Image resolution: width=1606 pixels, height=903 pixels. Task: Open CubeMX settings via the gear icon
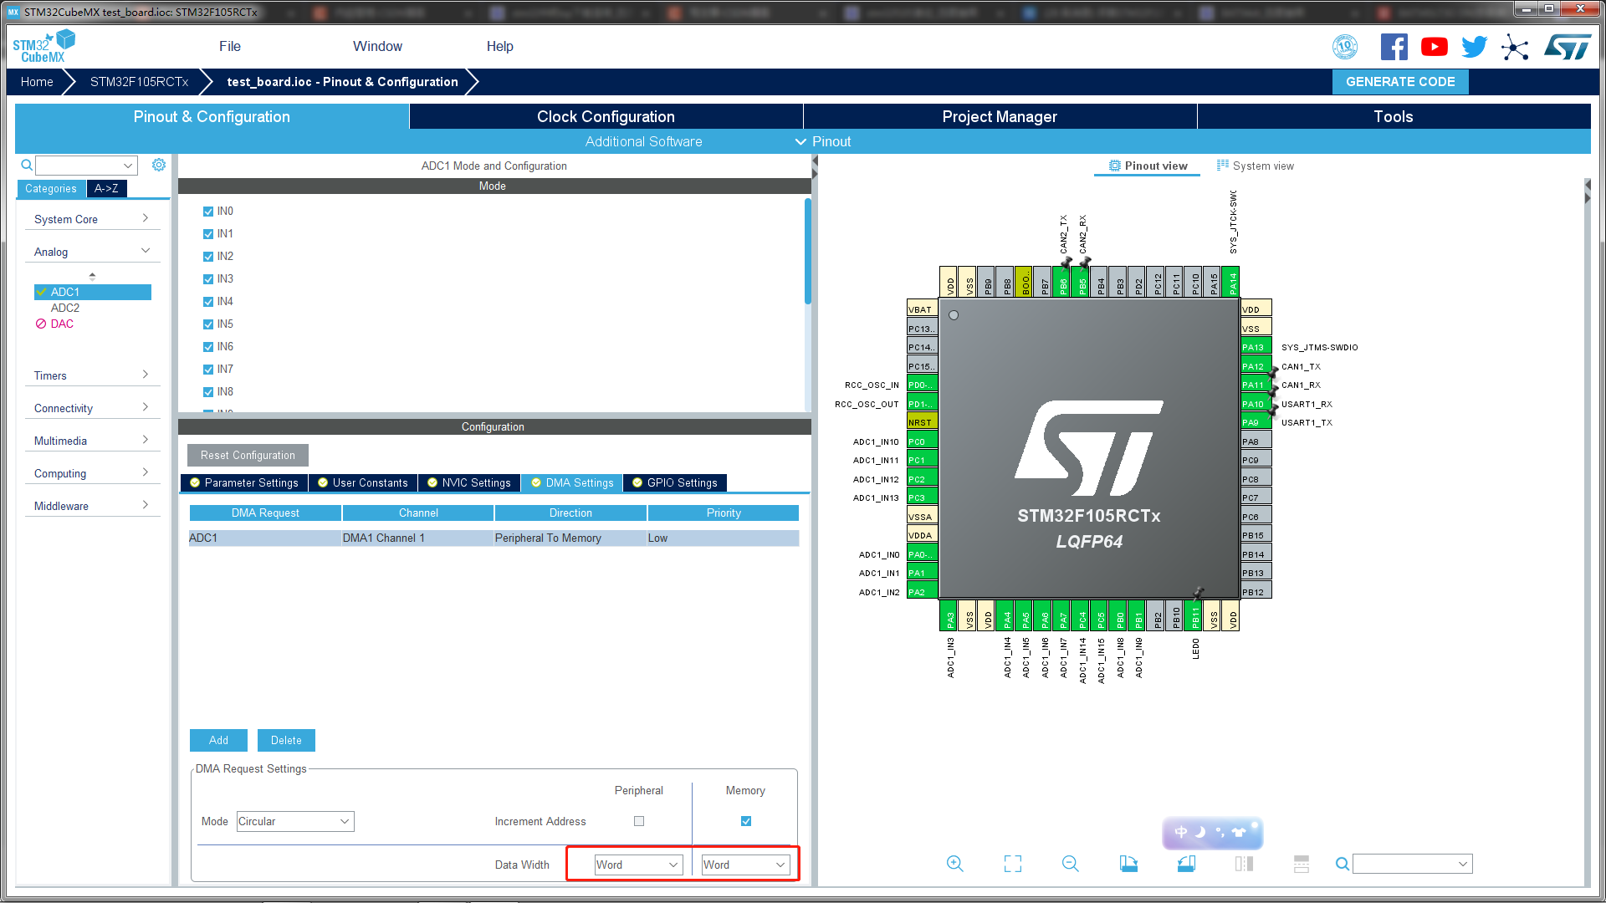pos(159,165)
